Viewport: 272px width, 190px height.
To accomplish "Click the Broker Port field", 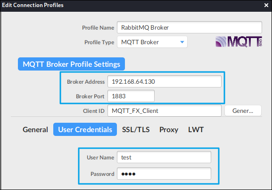I will pyautogui.click(x=131, y=96).
